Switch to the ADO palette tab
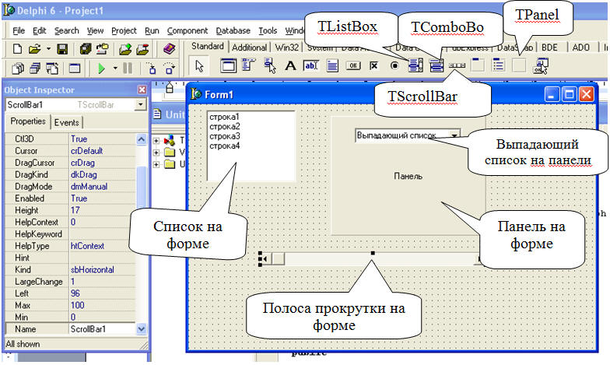Image resolution: width=610 pixels, height=365 pixels. (580, 47)
